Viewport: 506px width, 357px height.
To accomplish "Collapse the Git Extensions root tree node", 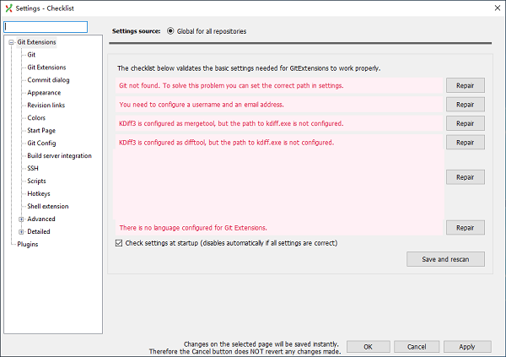I will click(11, 42).
